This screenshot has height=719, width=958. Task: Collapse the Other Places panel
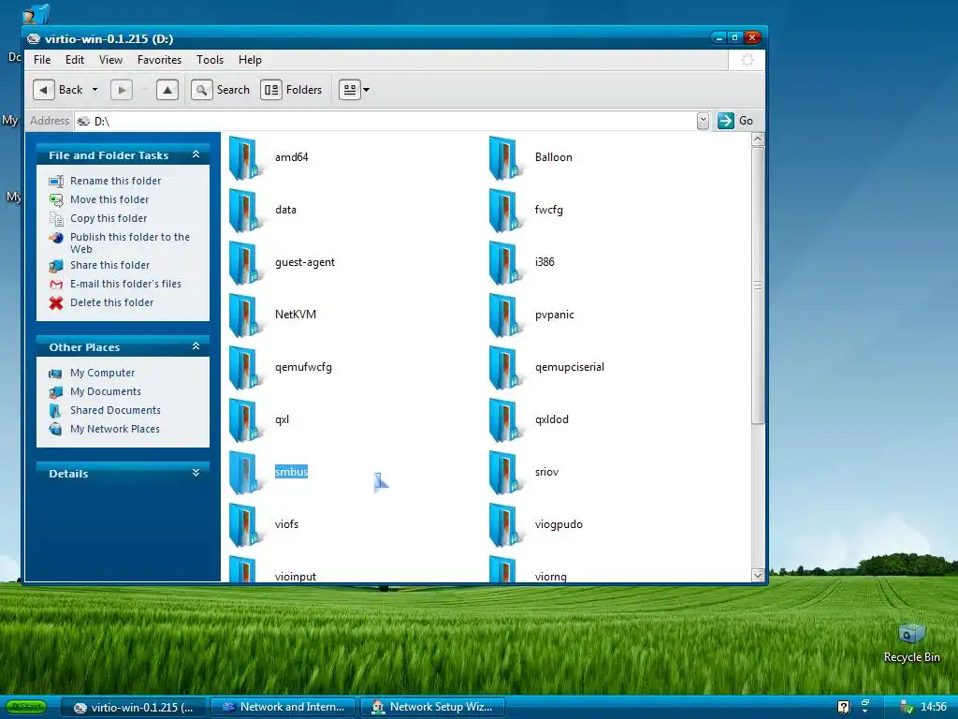click(x=196, y=346)
